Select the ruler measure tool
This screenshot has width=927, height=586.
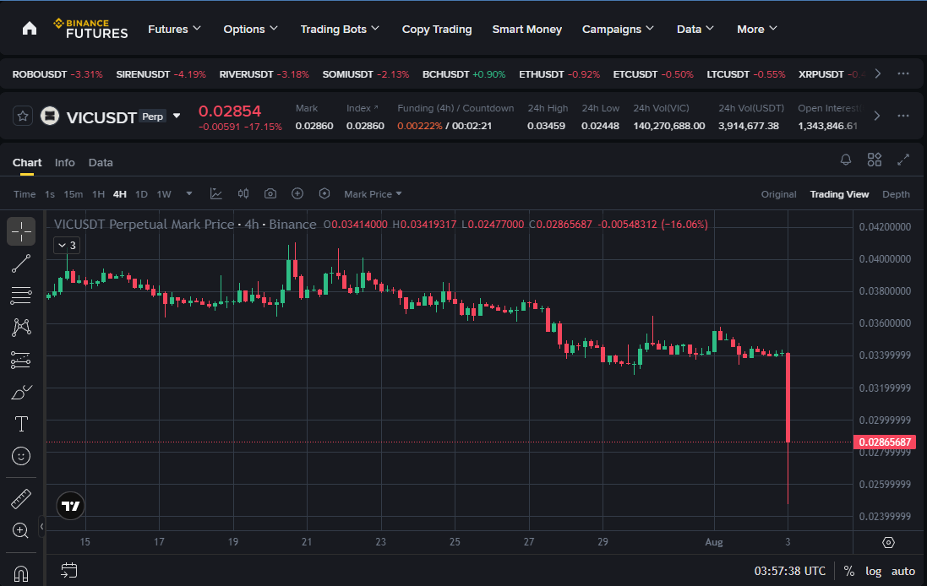(21, 498)
